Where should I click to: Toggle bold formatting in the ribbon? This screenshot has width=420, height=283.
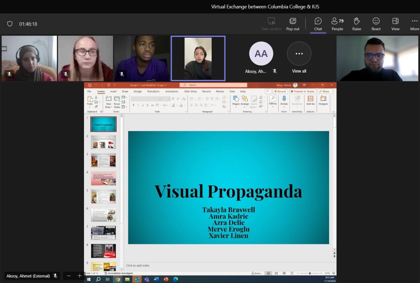click(134, 105)
